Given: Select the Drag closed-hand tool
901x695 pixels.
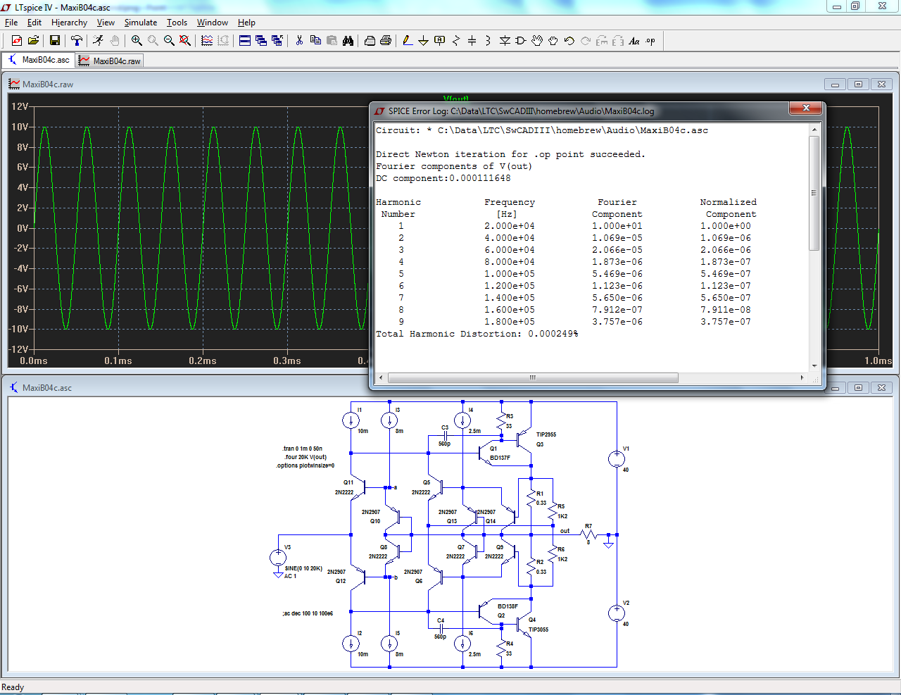Looking at the screenshot, I should [x=553, y=41].
